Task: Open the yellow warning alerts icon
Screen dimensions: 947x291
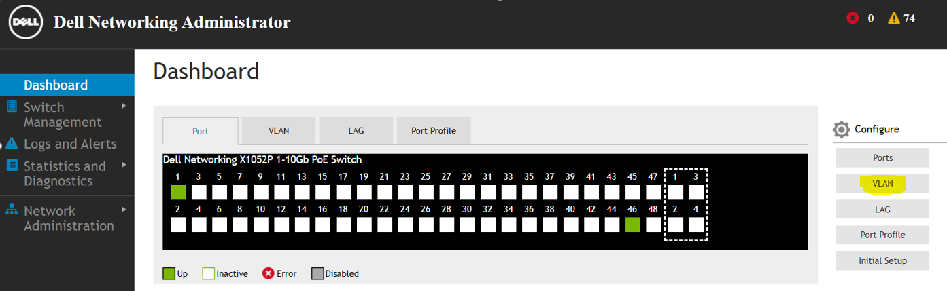Action: tap(894, 18)
